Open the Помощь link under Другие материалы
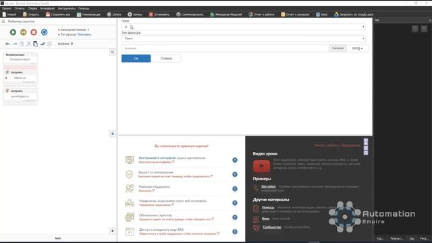The height and width of the screenshot is (243, 432). (x=268, y=207)
